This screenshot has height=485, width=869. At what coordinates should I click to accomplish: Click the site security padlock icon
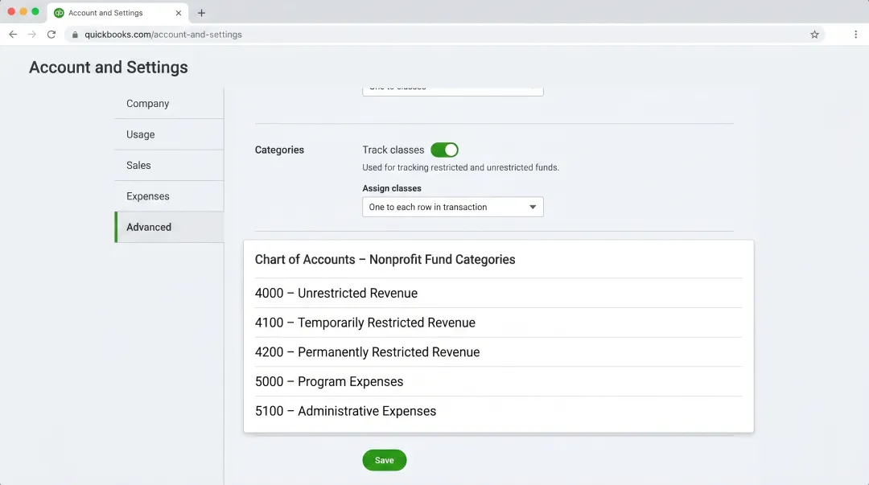coord(74,35)
